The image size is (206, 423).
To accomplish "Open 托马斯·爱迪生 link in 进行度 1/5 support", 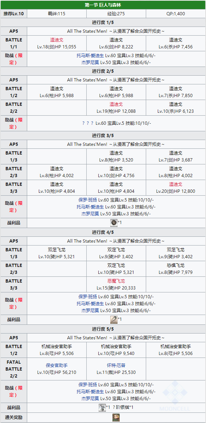I will pyautogui.click(x=90, y=56).
